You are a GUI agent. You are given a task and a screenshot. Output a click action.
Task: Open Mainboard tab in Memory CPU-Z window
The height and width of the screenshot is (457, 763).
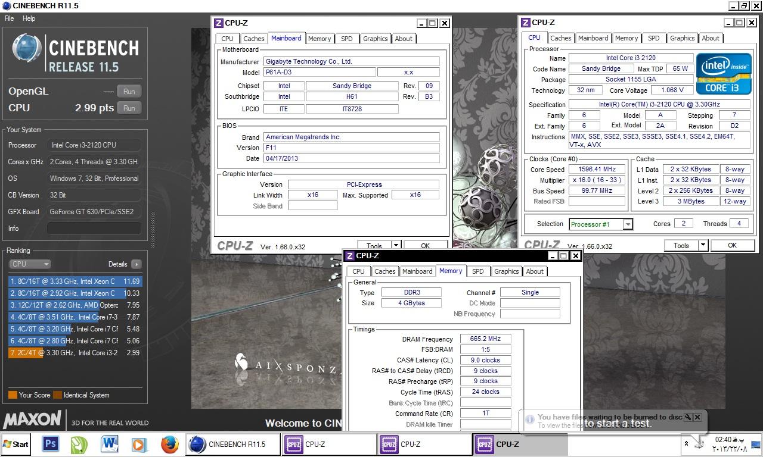tap(417, 271)
